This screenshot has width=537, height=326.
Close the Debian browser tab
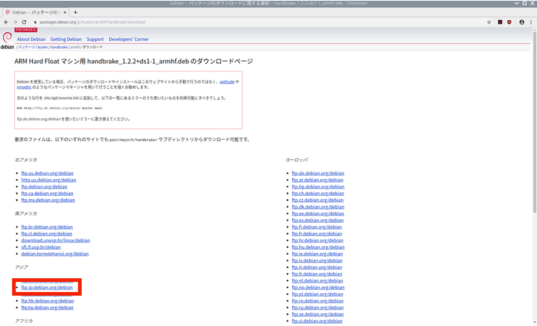pos(64,13)
